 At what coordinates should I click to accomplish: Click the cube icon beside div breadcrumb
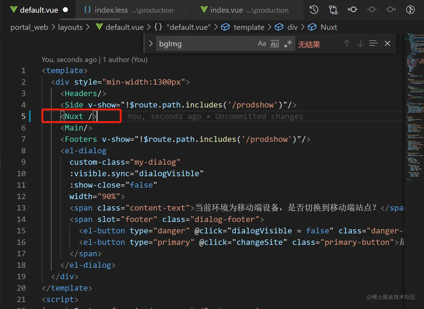[x=279, y=27]
